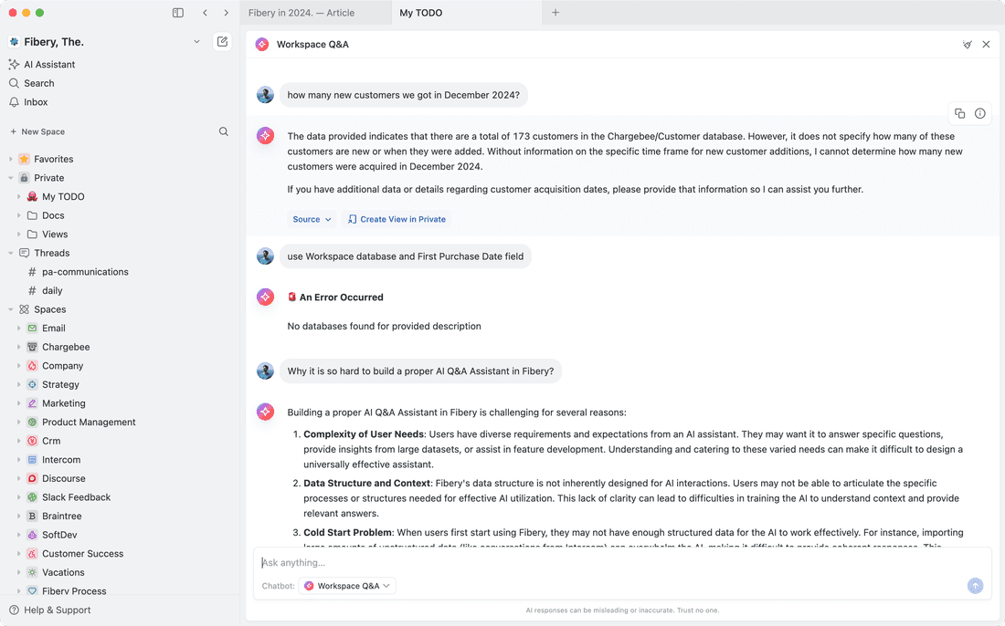Open the Inbox
The image size is (1005, 626).
tap(36, 102)
